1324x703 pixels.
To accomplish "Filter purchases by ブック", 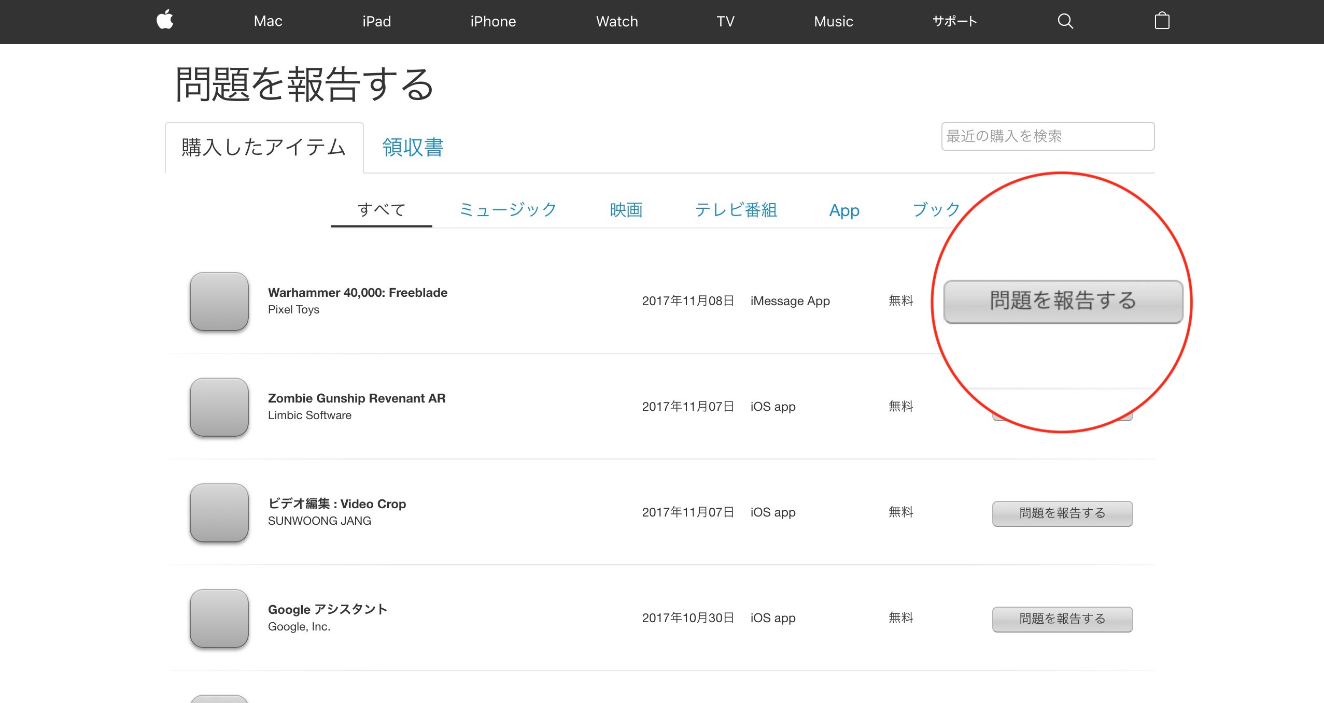I will coord(936,210).
